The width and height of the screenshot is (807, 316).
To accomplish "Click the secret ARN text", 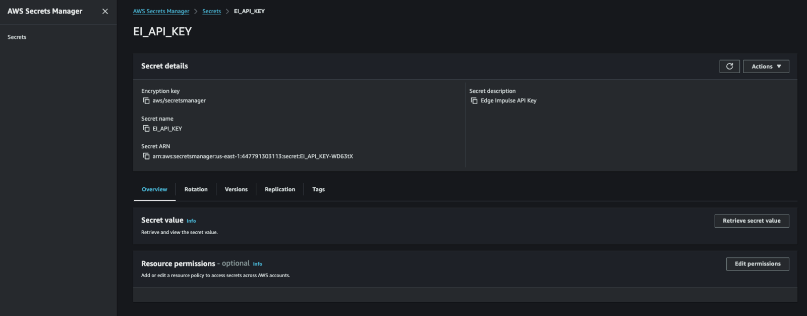I will click(253, 156).
